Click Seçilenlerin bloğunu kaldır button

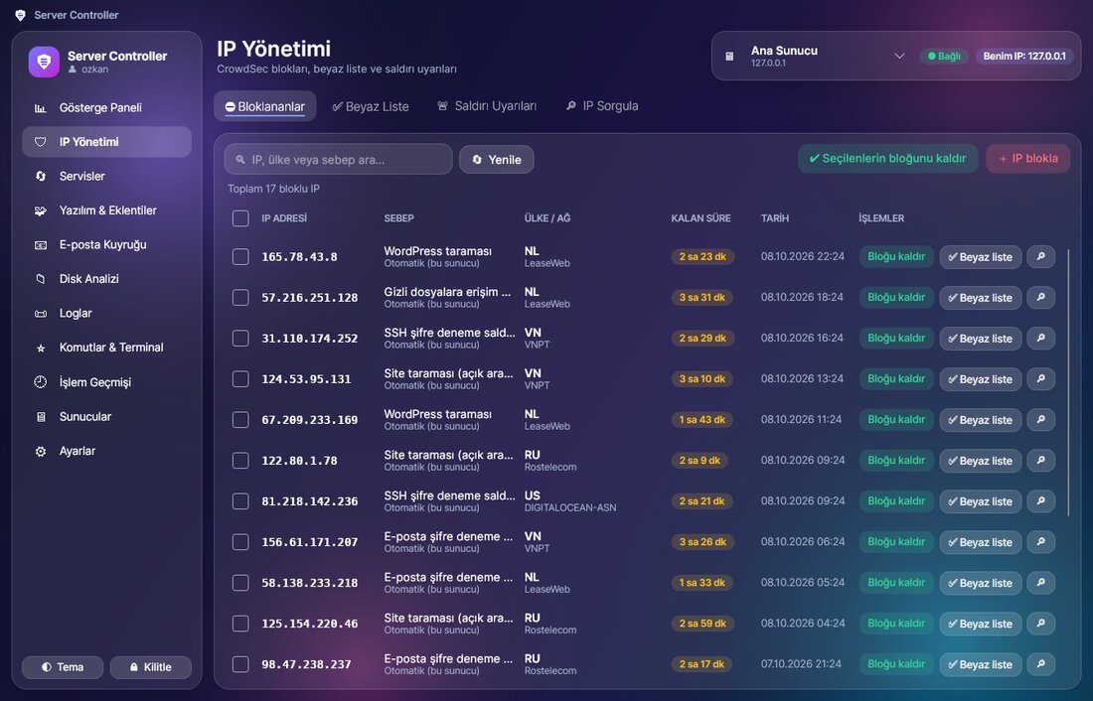888,159
